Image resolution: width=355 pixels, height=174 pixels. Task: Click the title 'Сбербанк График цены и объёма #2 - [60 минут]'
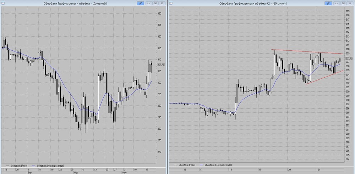[253, 4]
